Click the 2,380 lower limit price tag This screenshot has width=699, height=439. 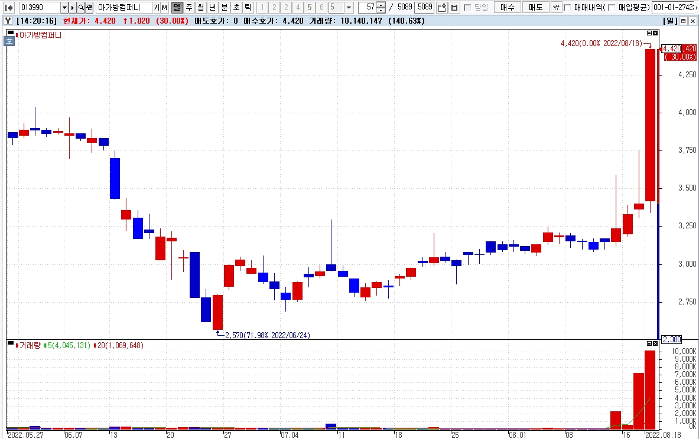click(x=671, y=339)
